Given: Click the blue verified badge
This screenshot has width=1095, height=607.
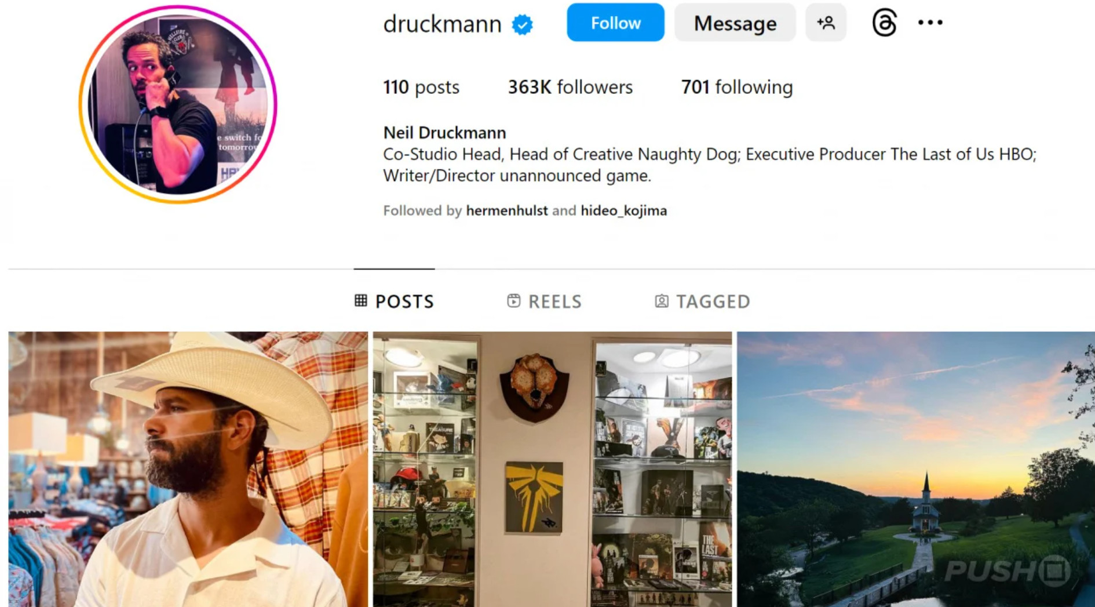Looking at the screenshot, I should [x=522, y=24].
